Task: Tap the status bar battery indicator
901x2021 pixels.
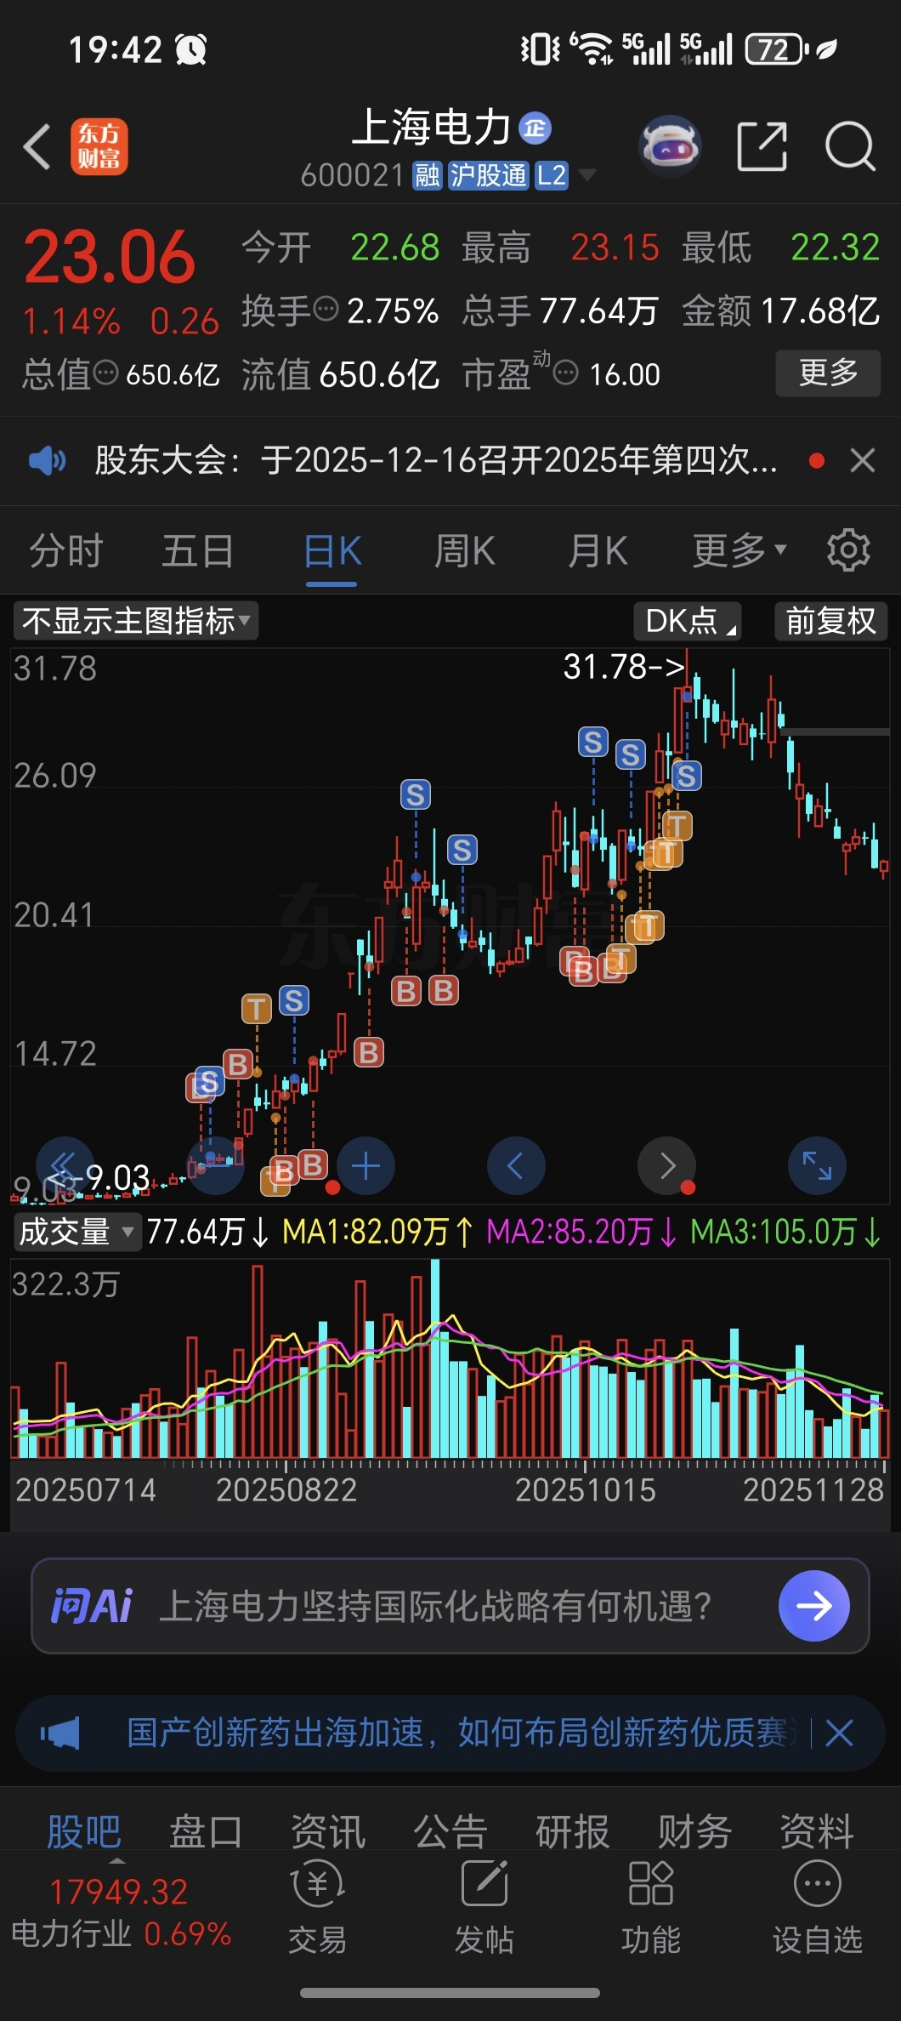Action: point(777,49)
